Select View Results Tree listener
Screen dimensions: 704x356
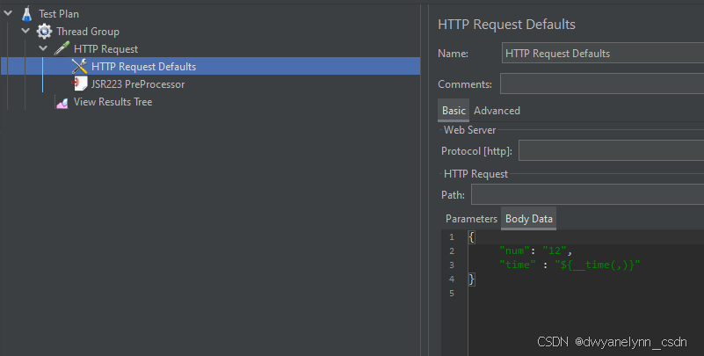112,102
